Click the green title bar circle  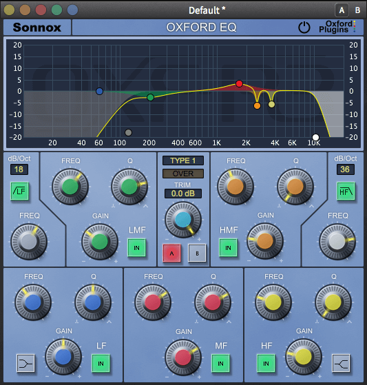pos(56,10)
